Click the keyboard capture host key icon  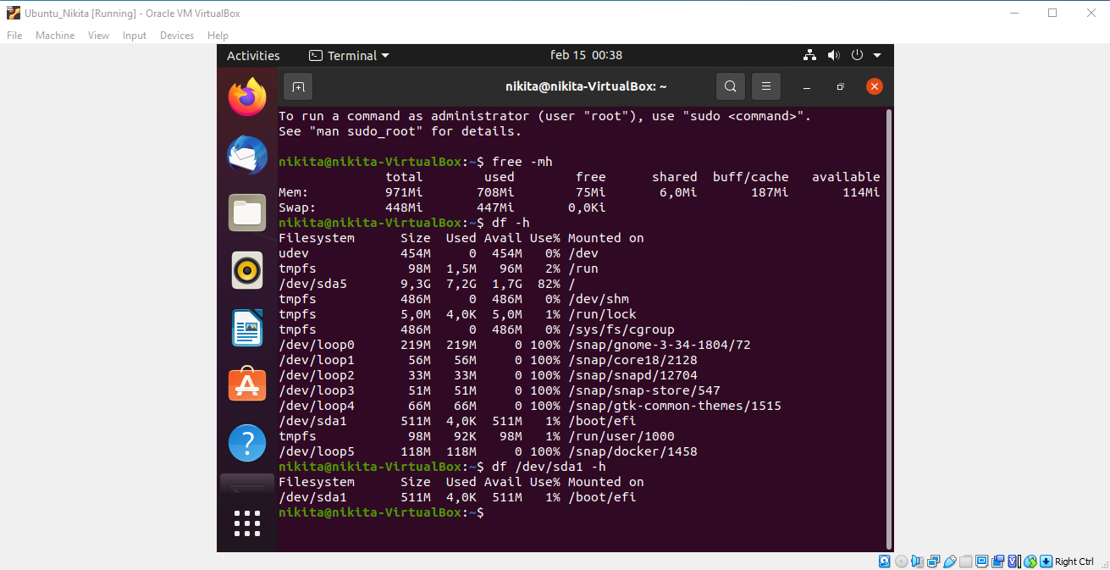[1046, 562]
